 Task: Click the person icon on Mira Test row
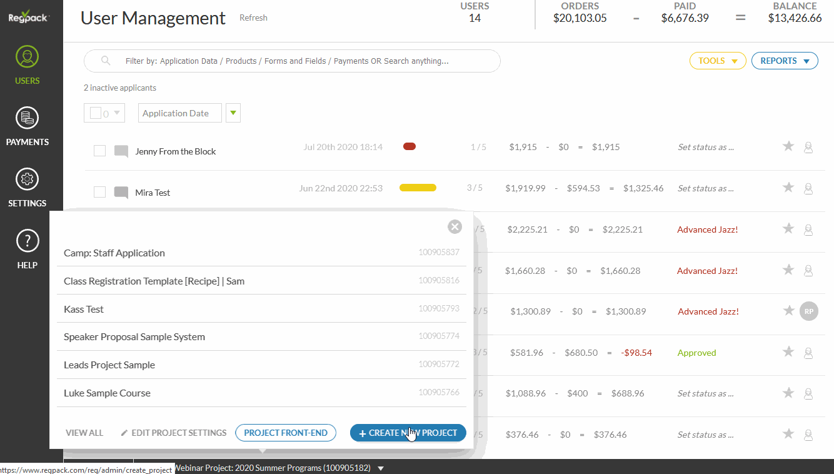point(808,188)
